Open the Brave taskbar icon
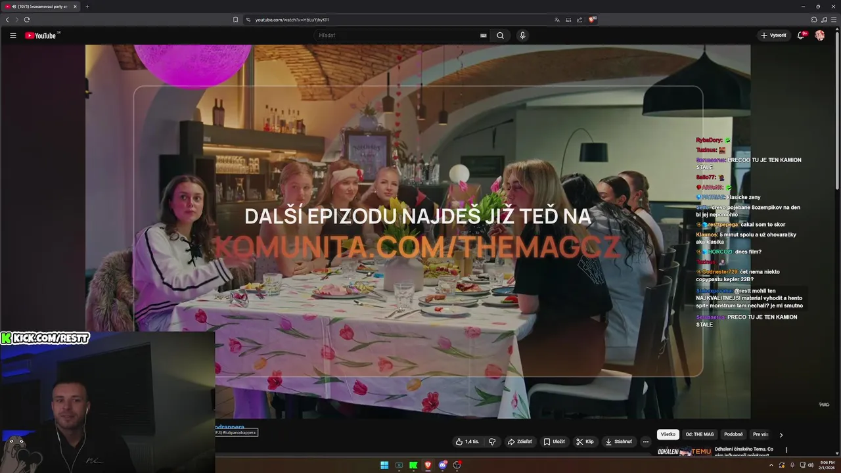This screenshot has width=841, height=473. click(x=428, y=465)
